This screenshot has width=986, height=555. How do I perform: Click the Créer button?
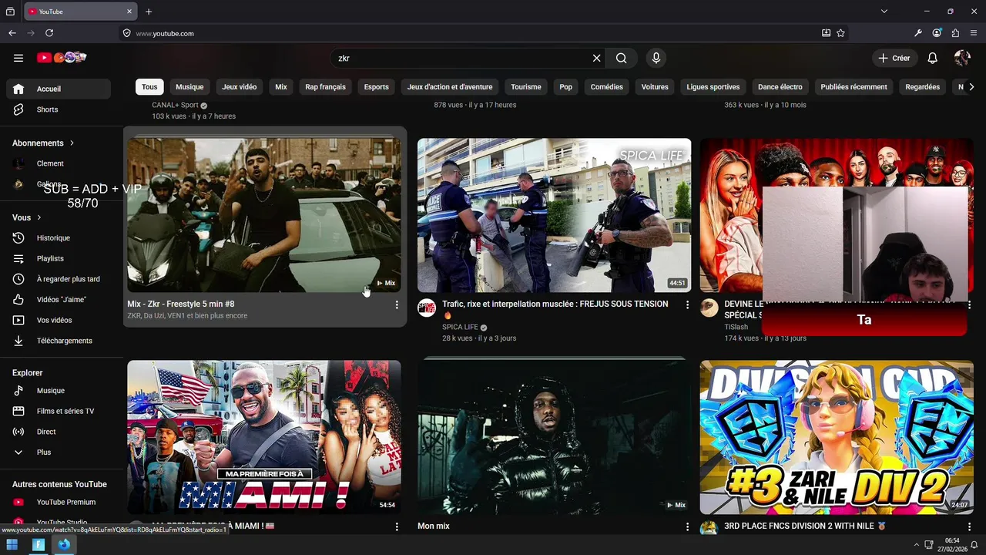(894, 58)
